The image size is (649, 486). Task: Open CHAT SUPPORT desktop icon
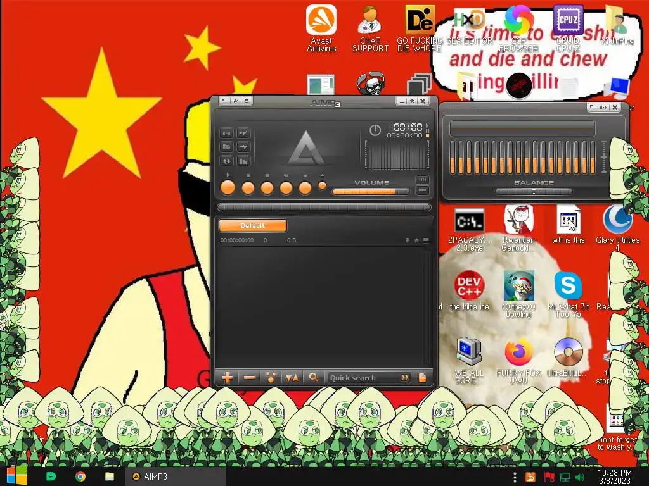tap(370, 28)
